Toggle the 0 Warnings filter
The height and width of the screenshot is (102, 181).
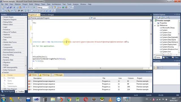tap(44, 75)
